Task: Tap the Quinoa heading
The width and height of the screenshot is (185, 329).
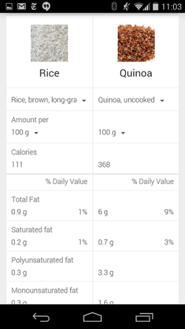Action: tap(136, 73)
